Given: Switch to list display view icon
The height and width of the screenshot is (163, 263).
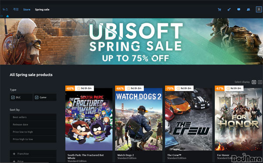Looking at the screenshot, I should (260, 82).
